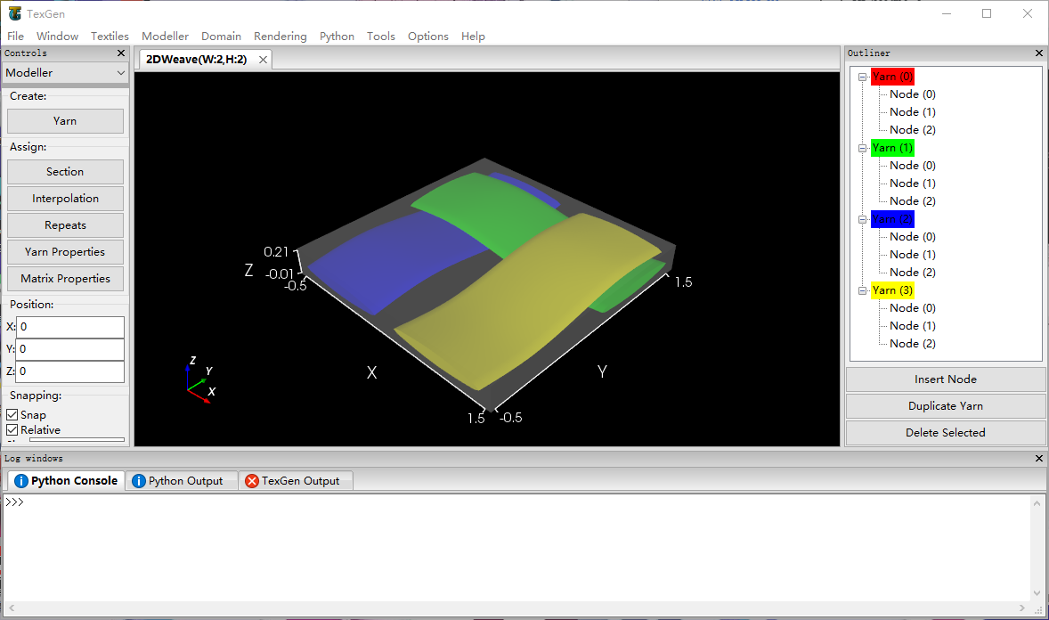Click the TexGen app icon in title bar
Image resolution: width=1049 pixels, height=620 pixels.
point(14,13)
